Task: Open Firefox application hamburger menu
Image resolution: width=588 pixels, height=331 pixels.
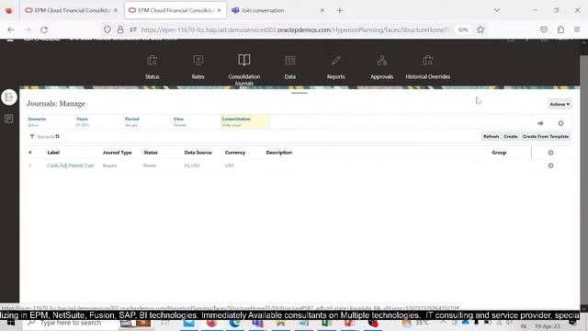Action: coord(577,29)
